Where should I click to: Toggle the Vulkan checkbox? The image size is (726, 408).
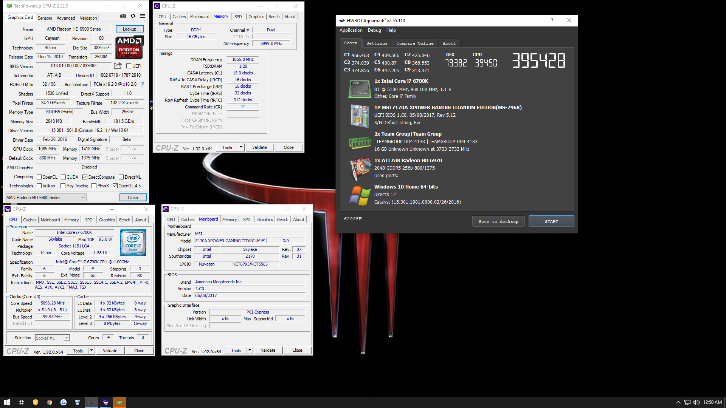[39, 186]
